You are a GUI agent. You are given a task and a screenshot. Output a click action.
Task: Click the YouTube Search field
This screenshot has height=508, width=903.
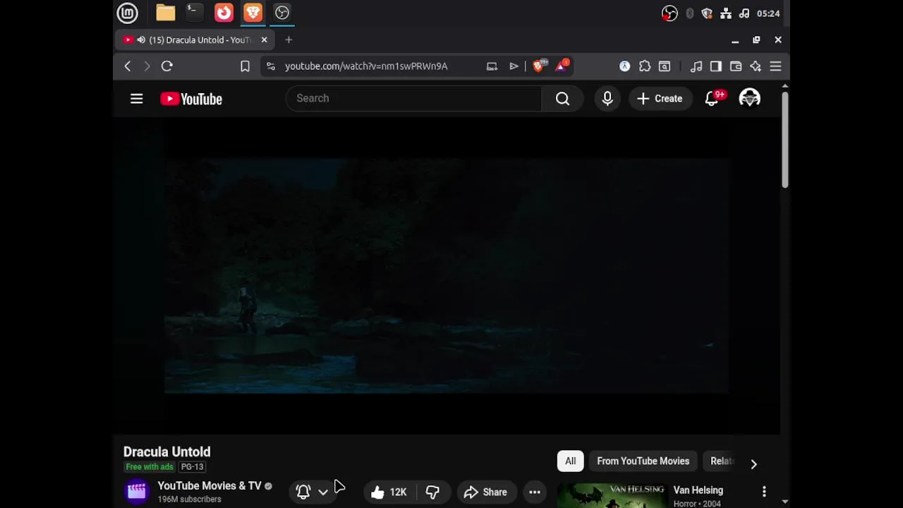pos(413,98)
